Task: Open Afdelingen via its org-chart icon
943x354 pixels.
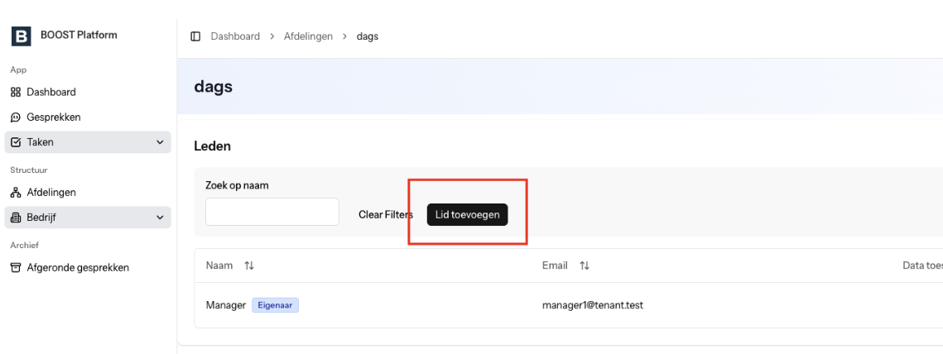Action: click(x=17, y=193)
